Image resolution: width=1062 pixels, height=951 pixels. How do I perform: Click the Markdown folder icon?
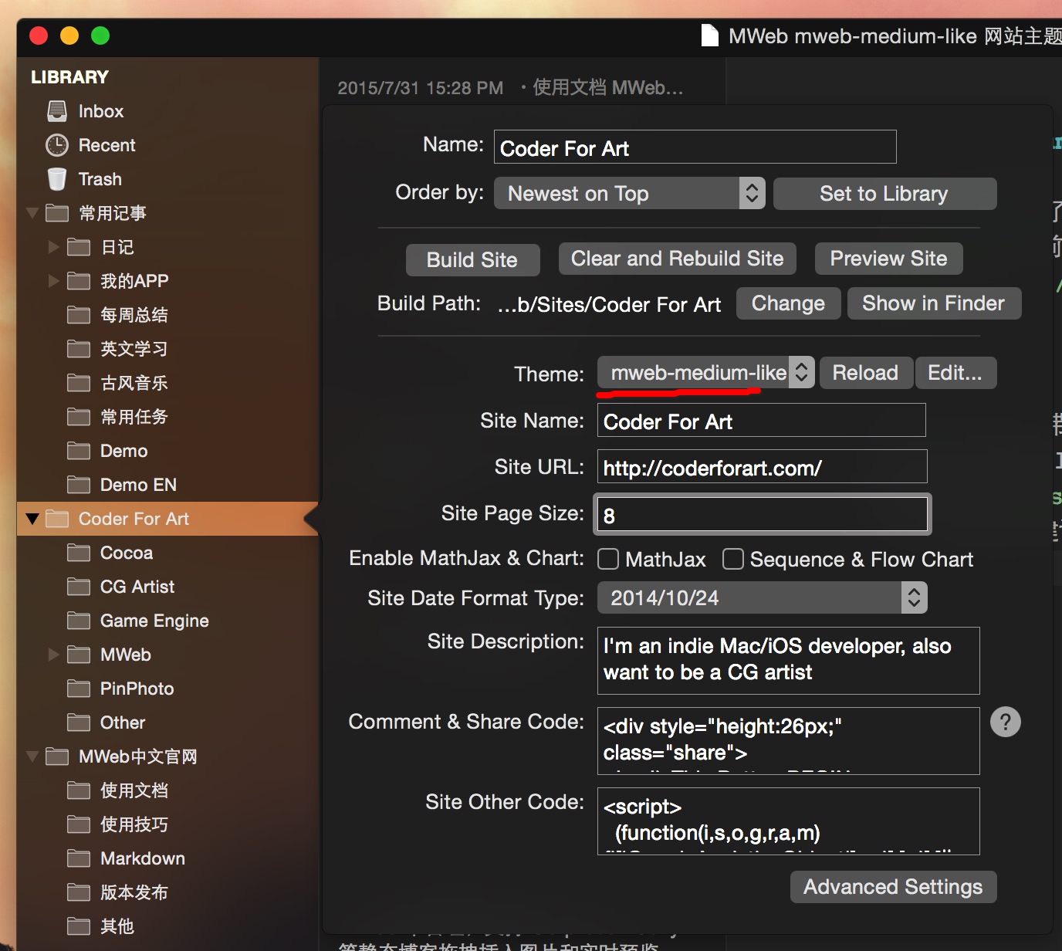(79, 858)
